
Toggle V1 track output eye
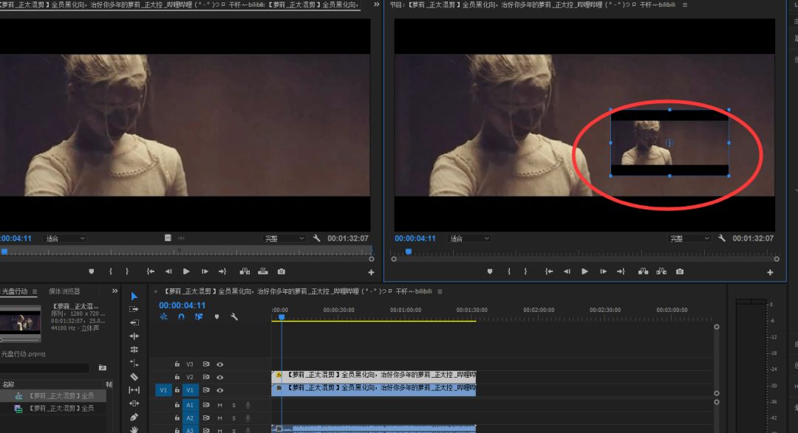pos(220,390)
